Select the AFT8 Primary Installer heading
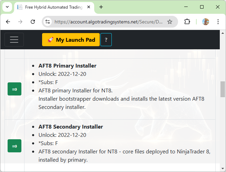This screenshot has height=172, width=226. [67, 66]
